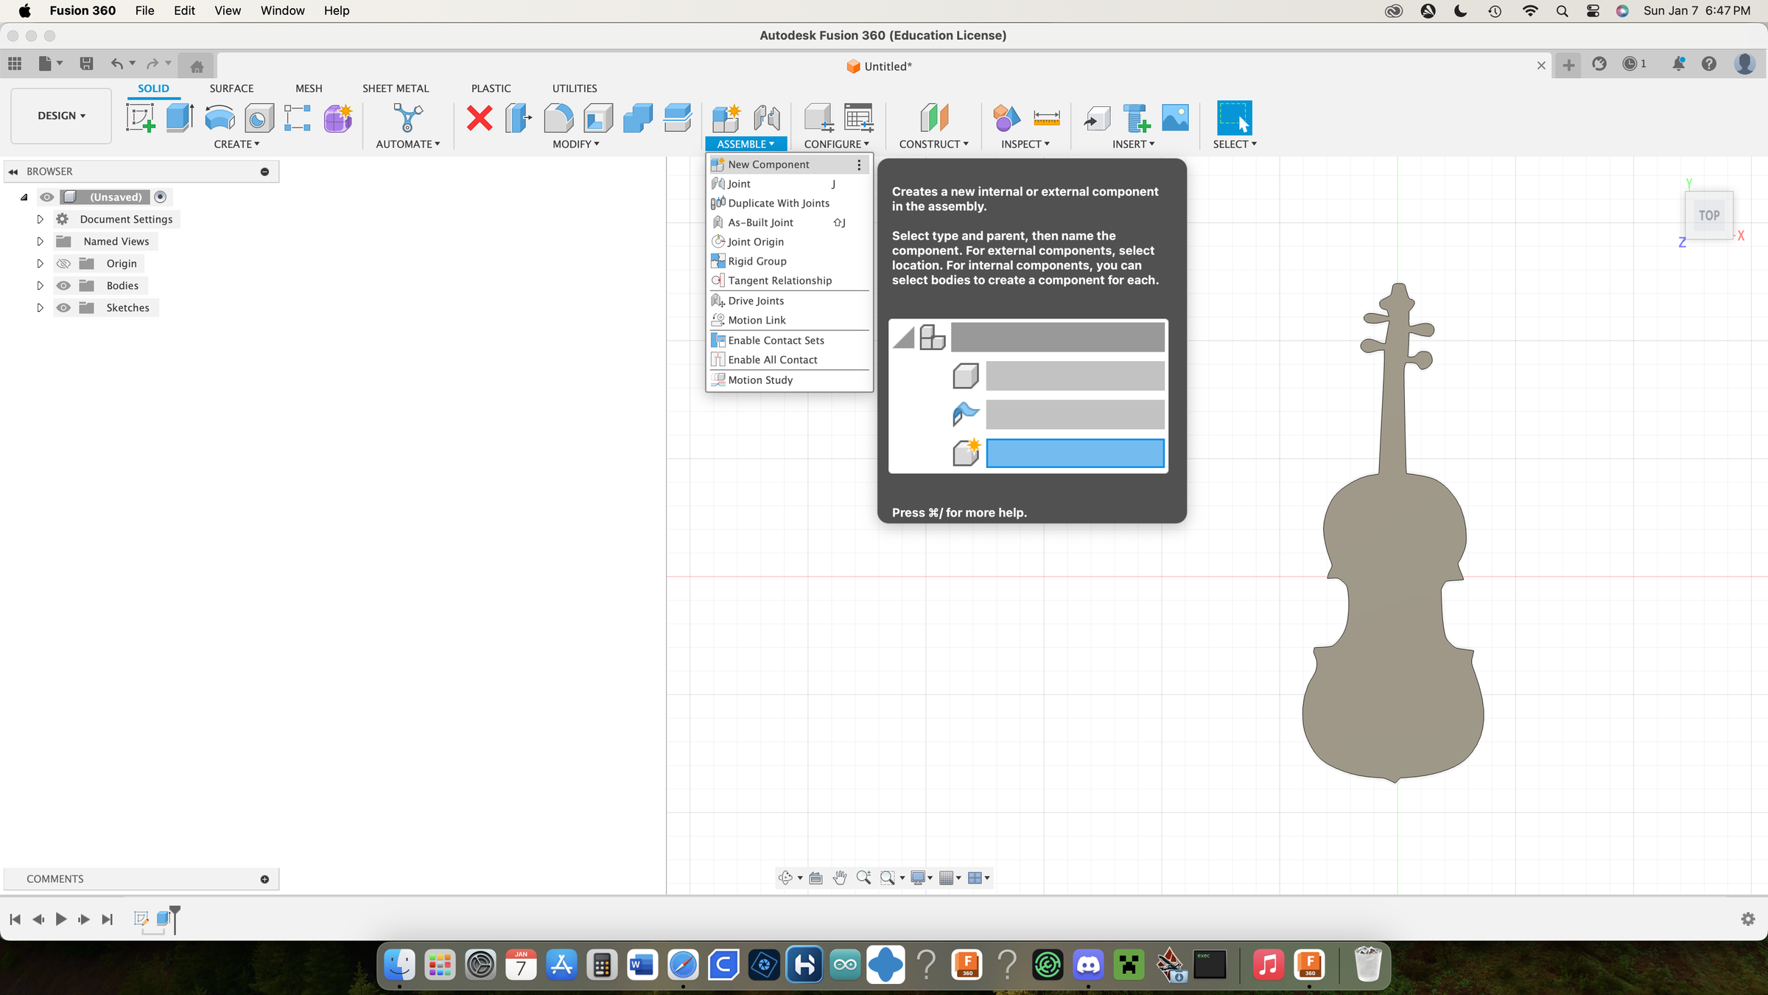This screenshot has width=1768, height=995.
Task: Click the extrude feature in timeline
Action: click(164, 918)
